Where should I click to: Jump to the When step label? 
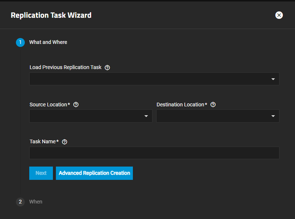(x=36, y=202)
